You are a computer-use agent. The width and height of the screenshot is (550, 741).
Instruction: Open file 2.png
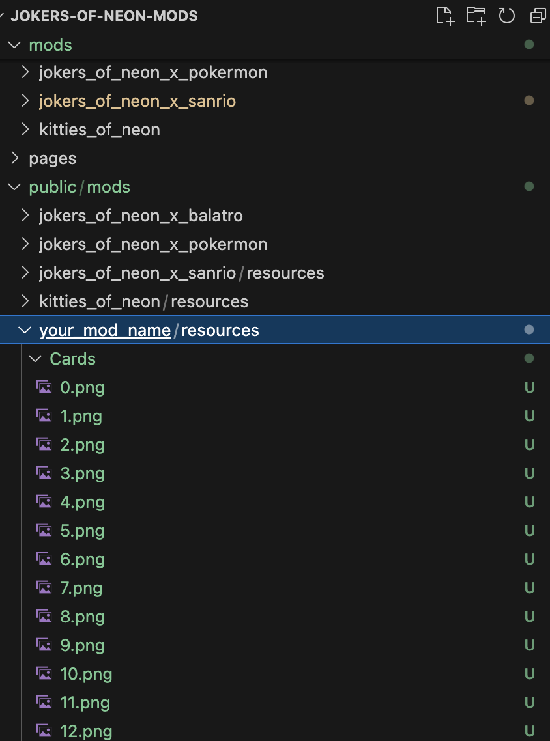click(x=82, y=445)
